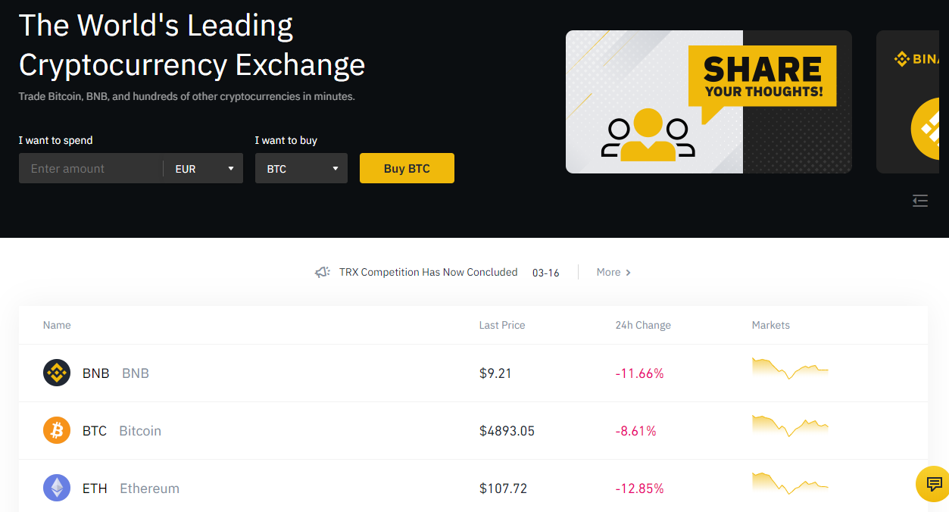Click the BNB coin logo icon
The height and width of the screenshot is (512, 949).
tap(57, 373)
